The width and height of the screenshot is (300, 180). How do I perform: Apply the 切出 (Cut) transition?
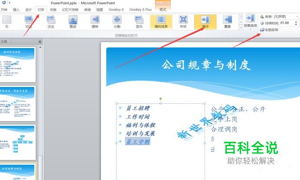point(29,22)
